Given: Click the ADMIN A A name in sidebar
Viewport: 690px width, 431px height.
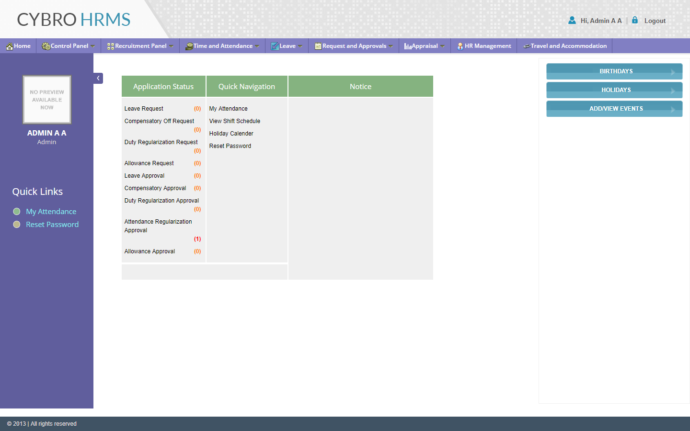Looking at the screenshot, I should (x=47, y=133).
